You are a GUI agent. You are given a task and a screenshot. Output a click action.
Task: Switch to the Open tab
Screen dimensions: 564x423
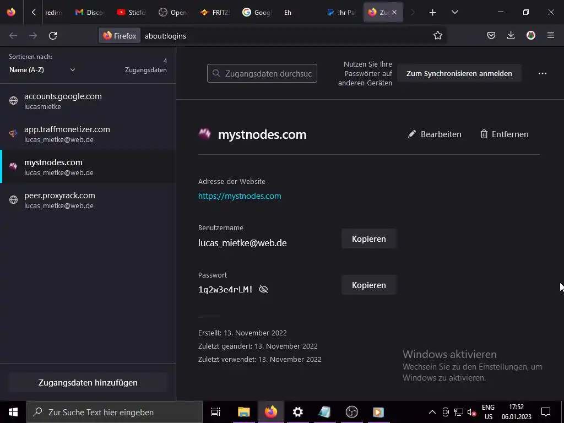173,13
